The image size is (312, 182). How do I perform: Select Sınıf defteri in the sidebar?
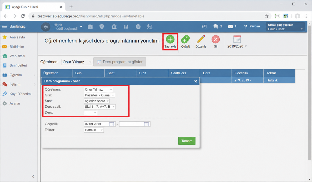(x=18, y=65)
